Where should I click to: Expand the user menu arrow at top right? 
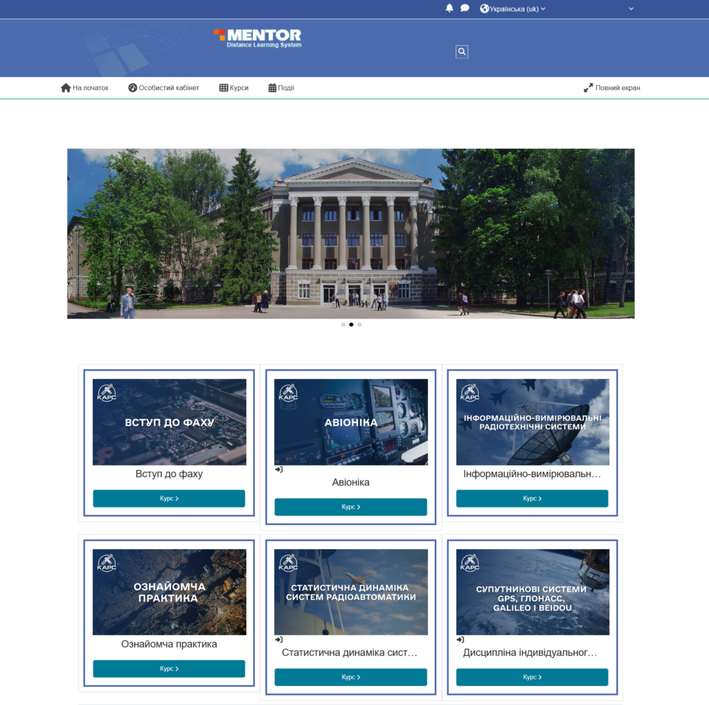coord(631,8)
